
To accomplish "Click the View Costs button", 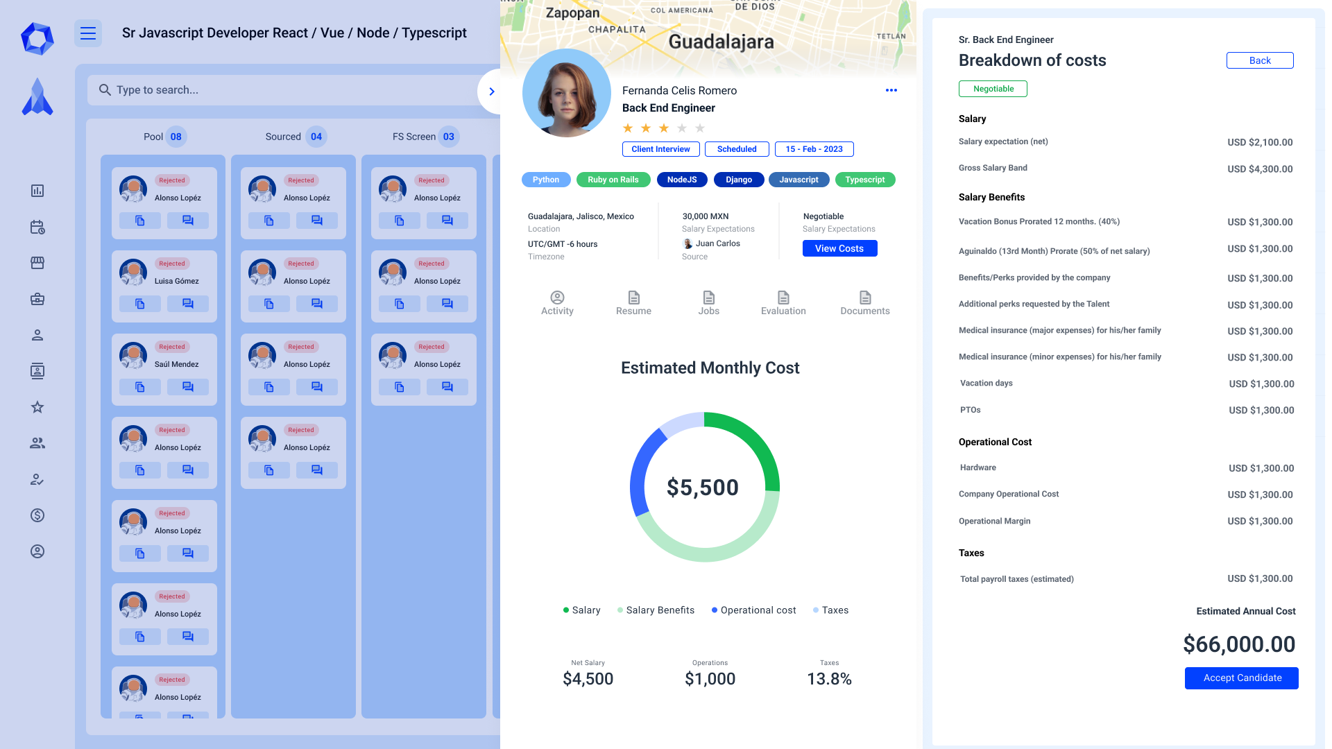I will (839, 248).
